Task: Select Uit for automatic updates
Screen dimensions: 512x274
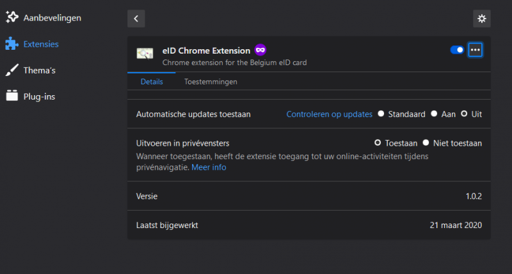Action: pos(465,114)
